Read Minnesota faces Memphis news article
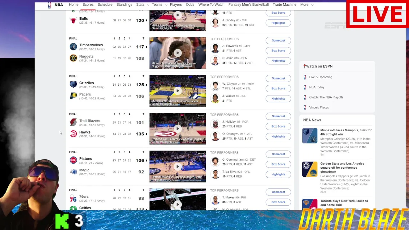The height and width of the screenshot is (230, 409). click(x=346, y=132)
